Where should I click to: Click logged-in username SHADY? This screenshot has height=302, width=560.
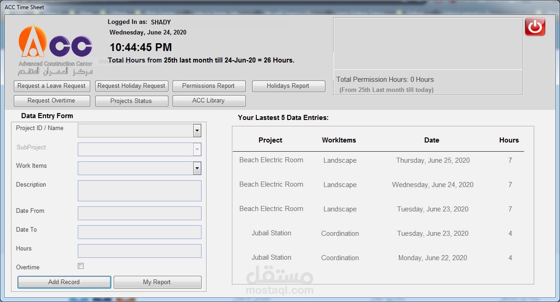[161, 22]
